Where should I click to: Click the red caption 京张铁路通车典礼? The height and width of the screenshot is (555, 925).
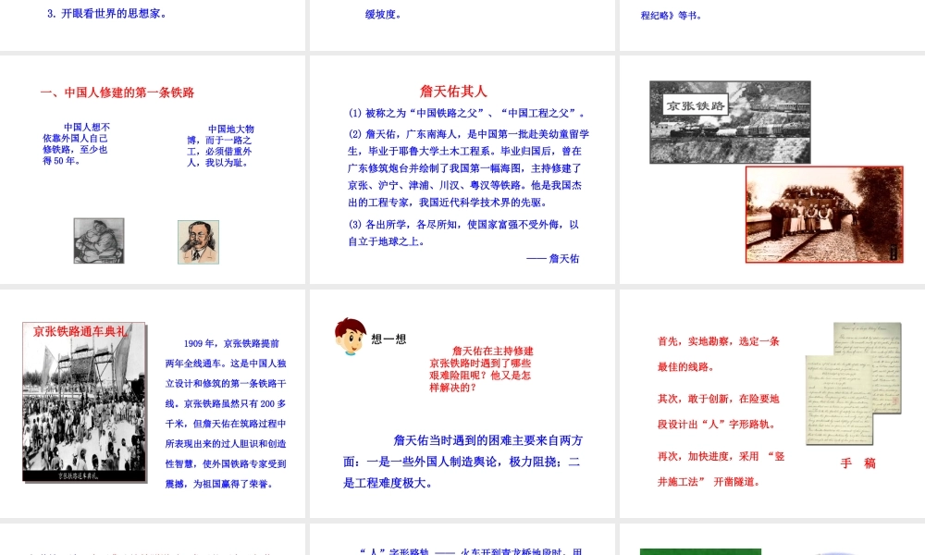tap(80, 331)
